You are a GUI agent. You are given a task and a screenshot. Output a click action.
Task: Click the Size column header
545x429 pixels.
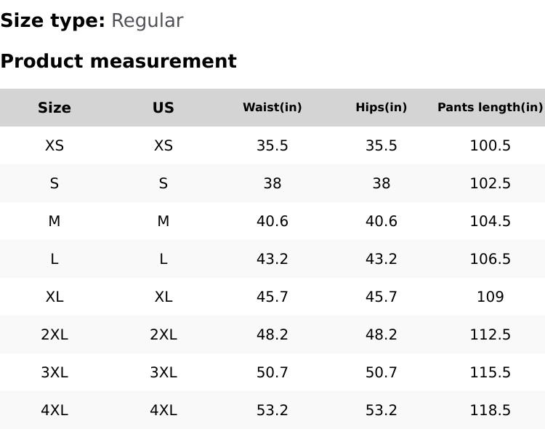pos(54,108)
